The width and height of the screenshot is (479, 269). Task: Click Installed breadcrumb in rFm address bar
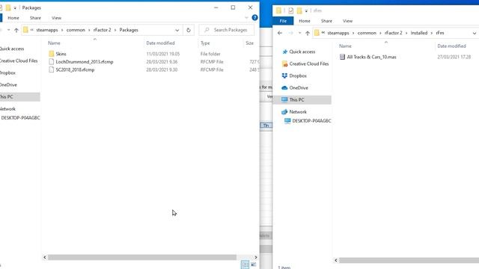[x=419, y=33]
